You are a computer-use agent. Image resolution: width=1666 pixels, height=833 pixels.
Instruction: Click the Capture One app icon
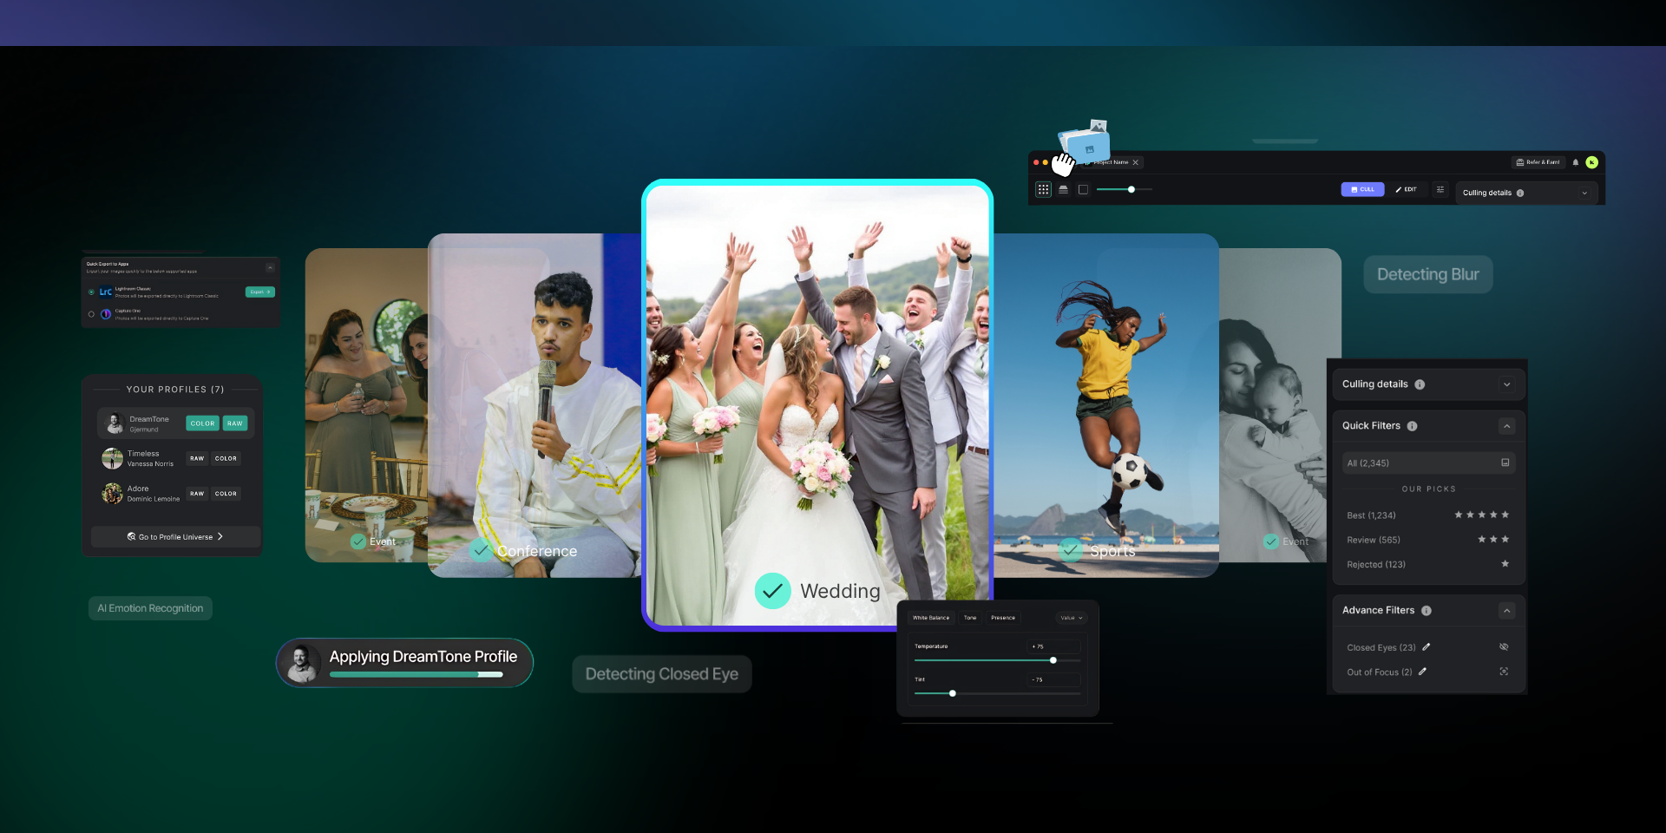[106, 314]
